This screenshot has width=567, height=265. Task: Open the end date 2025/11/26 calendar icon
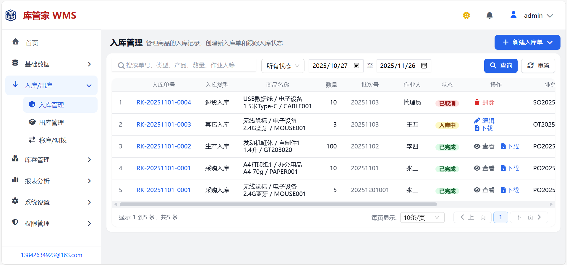pos(424,66)
